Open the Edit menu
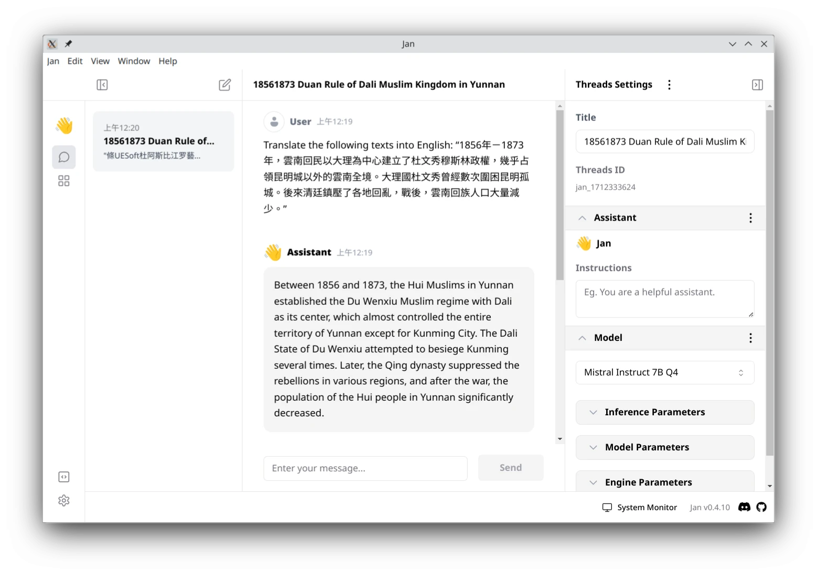The height and width of the screenshot is (574, 818). pyautogui.click(x=75, y=61)
